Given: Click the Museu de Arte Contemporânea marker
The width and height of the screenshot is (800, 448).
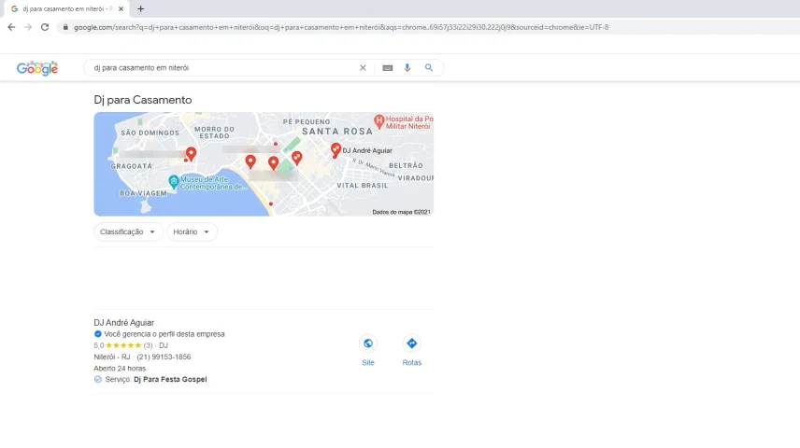Looking at the screenshot, I should click(174, 180).
